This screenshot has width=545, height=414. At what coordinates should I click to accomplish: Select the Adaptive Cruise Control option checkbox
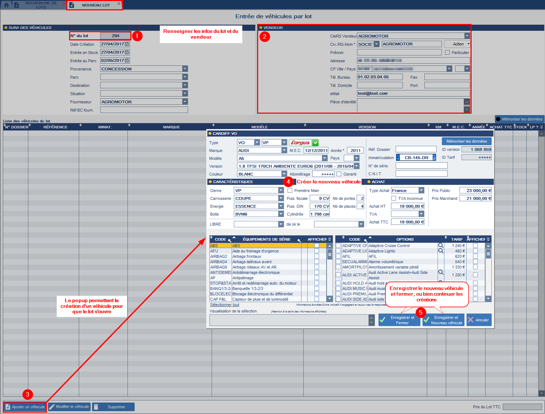338,246
